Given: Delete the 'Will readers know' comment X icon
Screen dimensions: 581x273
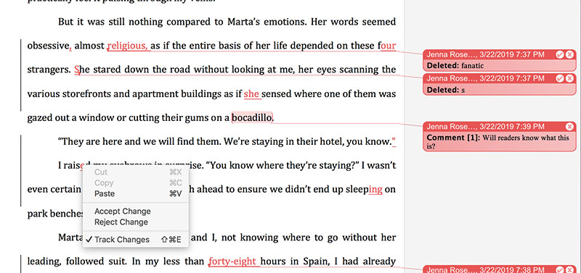Looking at the screenshot, I should click(569, 127).
